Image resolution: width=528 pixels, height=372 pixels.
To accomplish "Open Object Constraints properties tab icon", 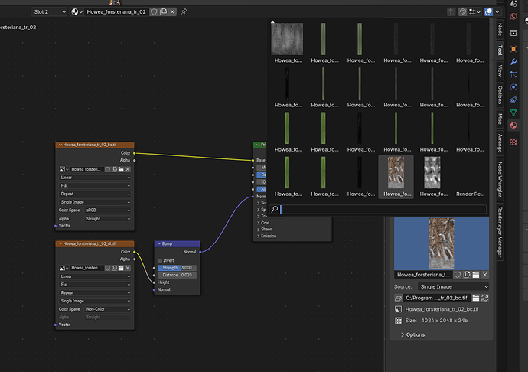I will point(513,100).
